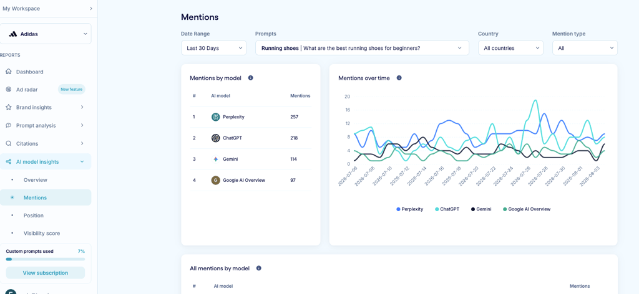Click the Perplexity logo in table
The width and height of the screenshot is (639, 294).
tap(215, 117)
